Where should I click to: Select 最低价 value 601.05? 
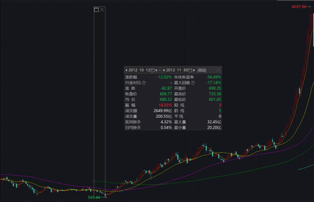(x=215, y=100)
